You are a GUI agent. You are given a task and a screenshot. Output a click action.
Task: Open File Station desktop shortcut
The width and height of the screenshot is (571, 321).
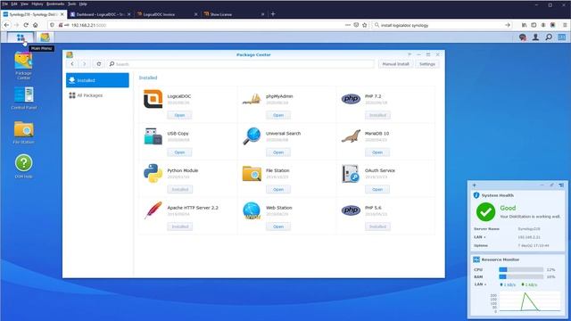24,133
